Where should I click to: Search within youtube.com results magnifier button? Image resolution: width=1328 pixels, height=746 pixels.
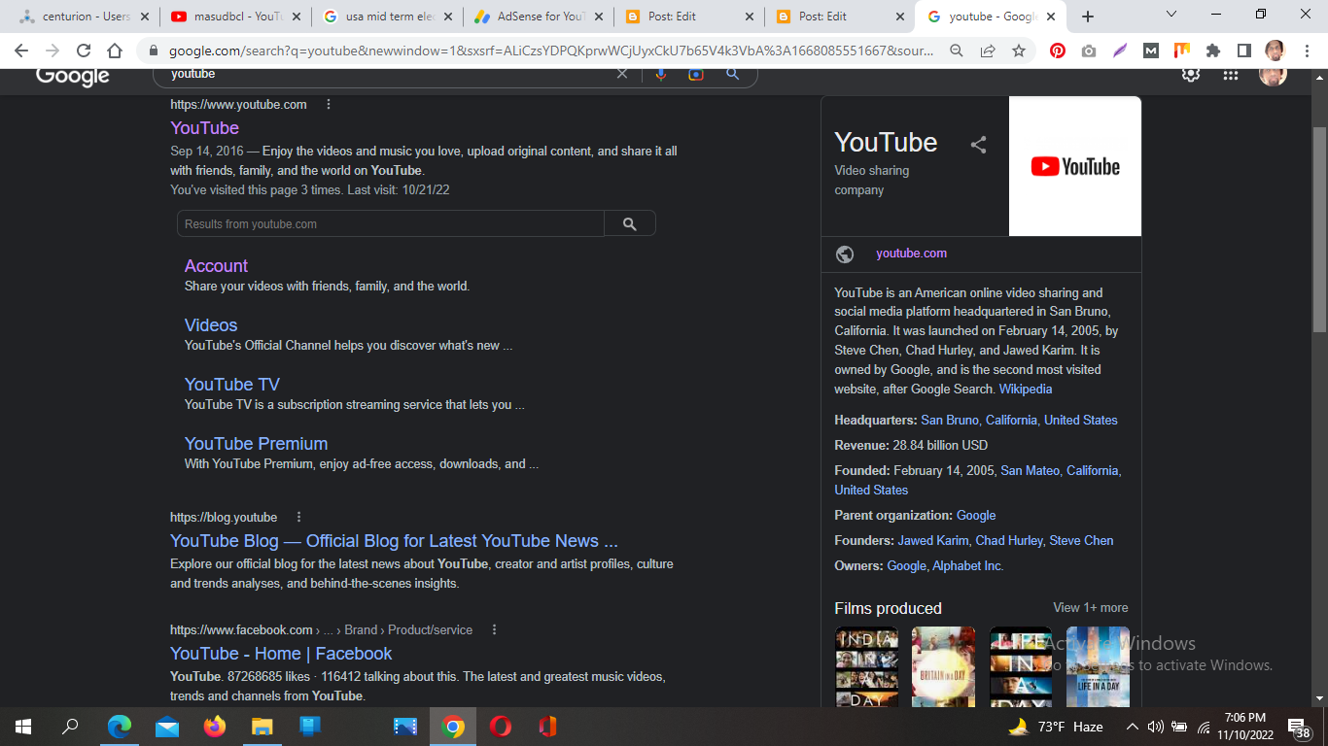pyautogui.click(x=630, y=223)
